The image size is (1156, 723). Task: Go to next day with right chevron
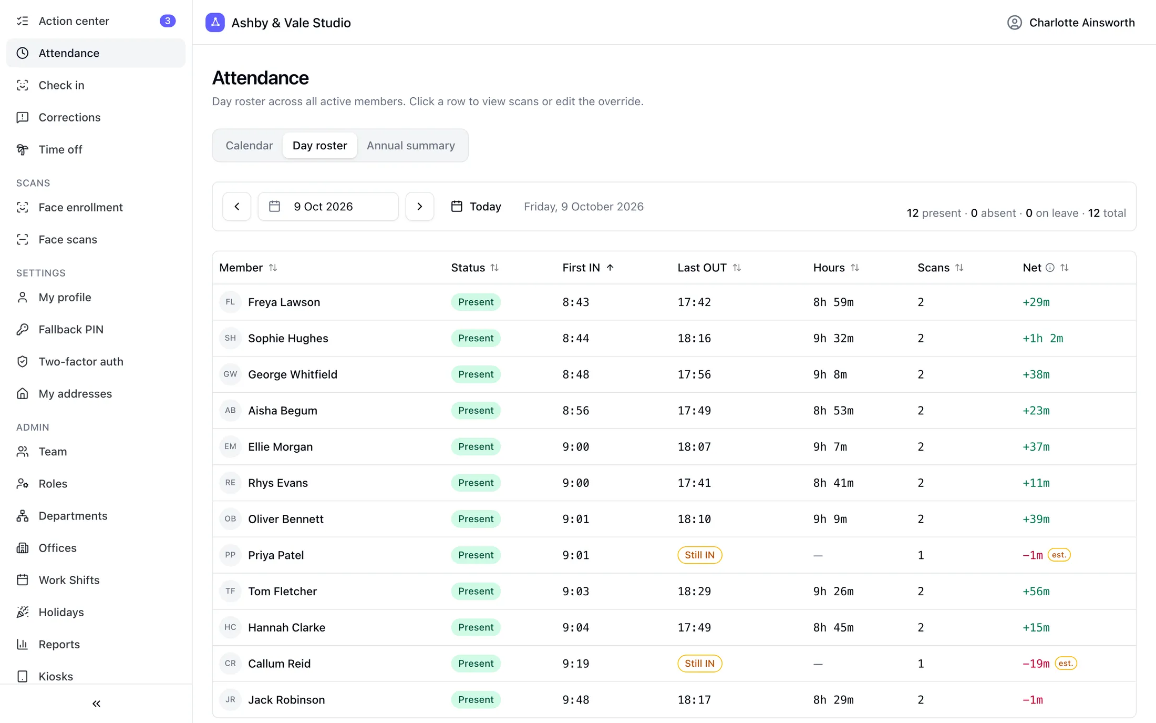[420, 206]
